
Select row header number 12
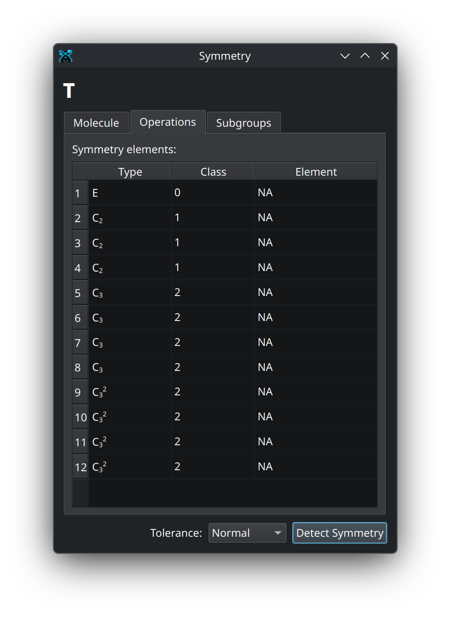[80, 467]
